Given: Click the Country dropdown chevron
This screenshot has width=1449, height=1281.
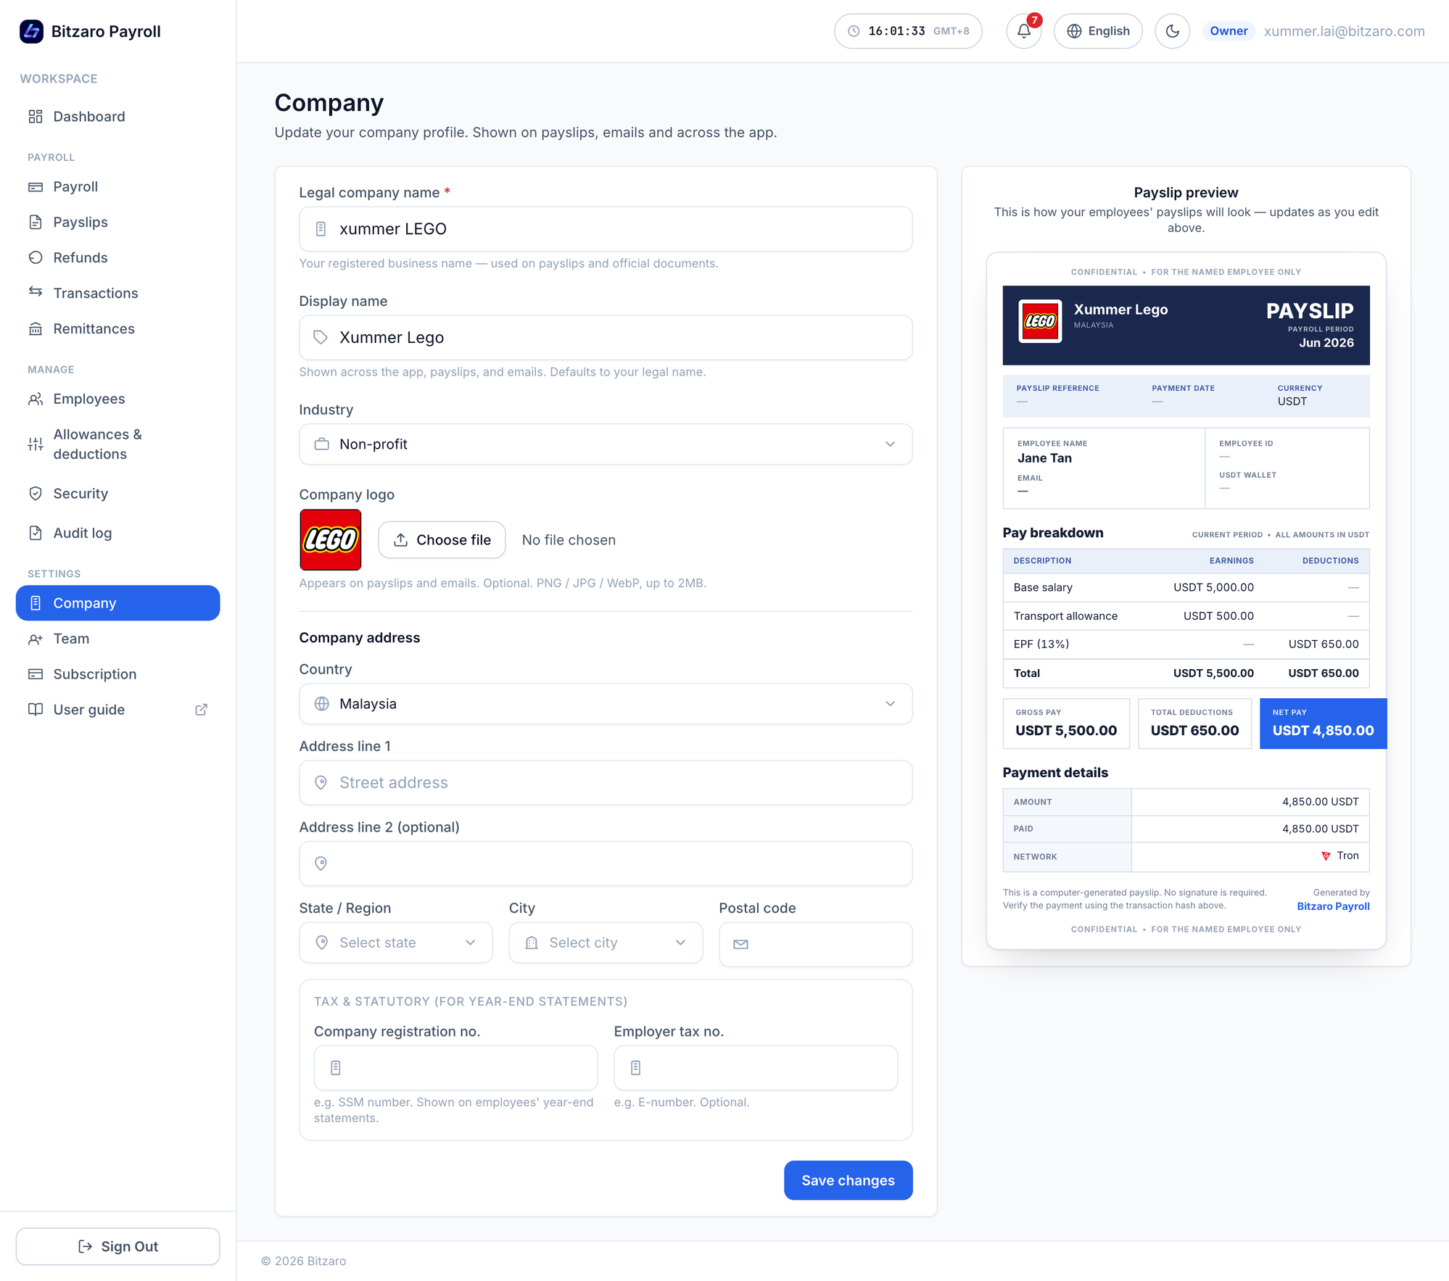Looking at the screenshot, I should (x=890, y=704).
